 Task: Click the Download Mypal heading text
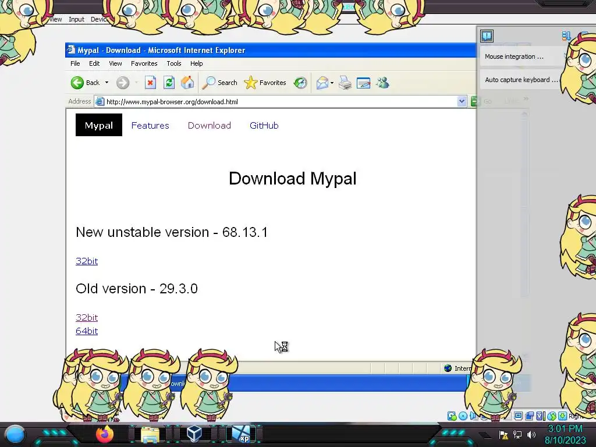tap(293, 178)
